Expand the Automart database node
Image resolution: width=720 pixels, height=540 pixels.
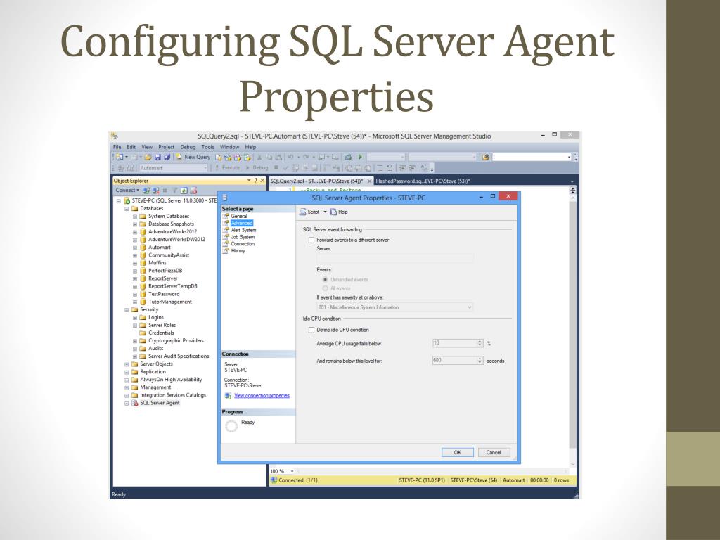coord(135,247)
